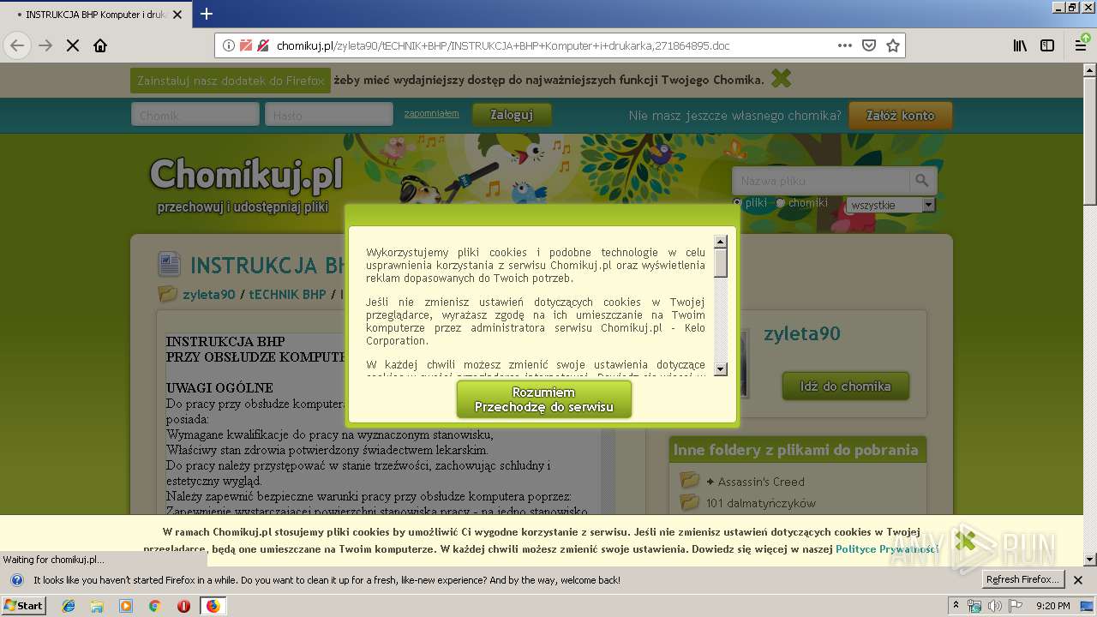Click the 'Załóż konto' button

click(x=900, y=115)
